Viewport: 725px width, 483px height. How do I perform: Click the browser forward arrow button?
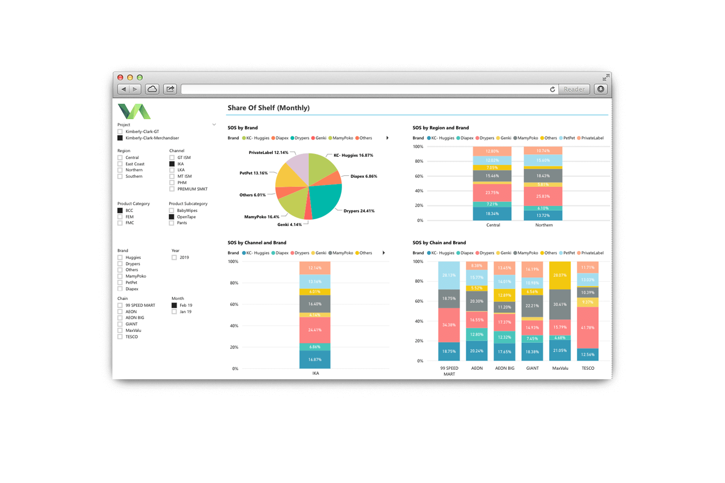(x=135, y=89)
